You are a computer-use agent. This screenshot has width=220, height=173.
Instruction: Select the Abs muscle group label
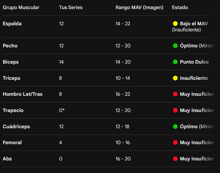point(7,158)
